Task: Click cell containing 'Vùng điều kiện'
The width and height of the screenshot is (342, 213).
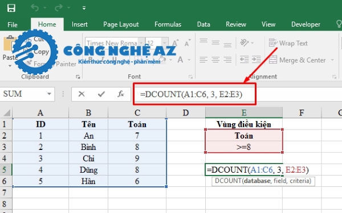Action: (244, 124)
